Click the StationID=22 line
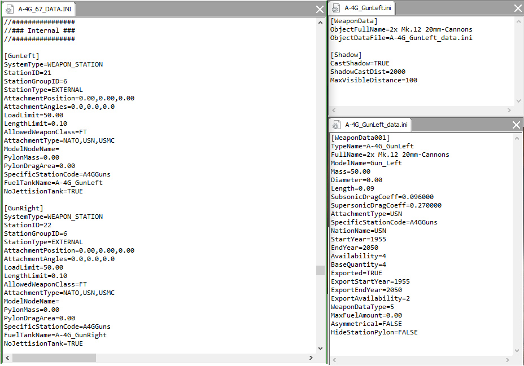This screenshot has height=366, width=524. click(x=28, y=225)
